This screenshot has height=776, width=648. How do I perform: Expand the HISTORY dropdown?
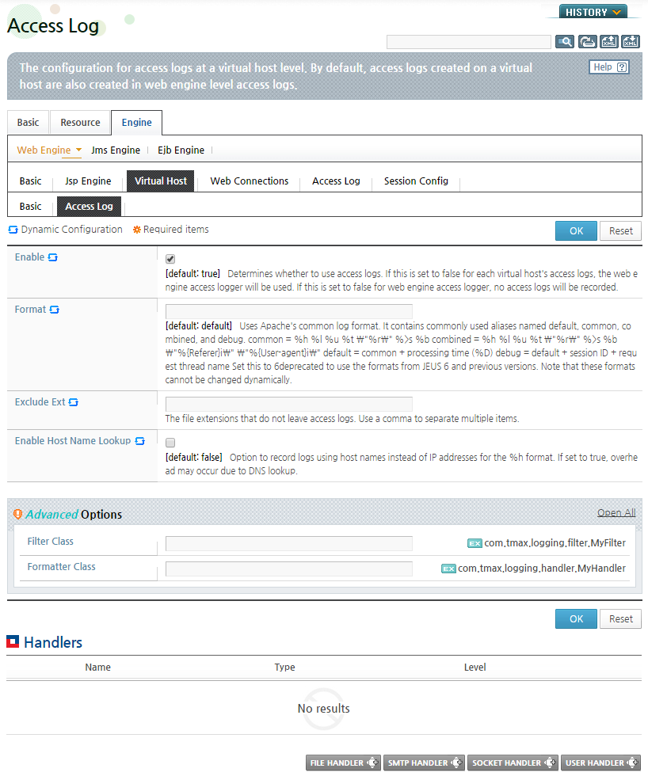[x=593, y=12]
